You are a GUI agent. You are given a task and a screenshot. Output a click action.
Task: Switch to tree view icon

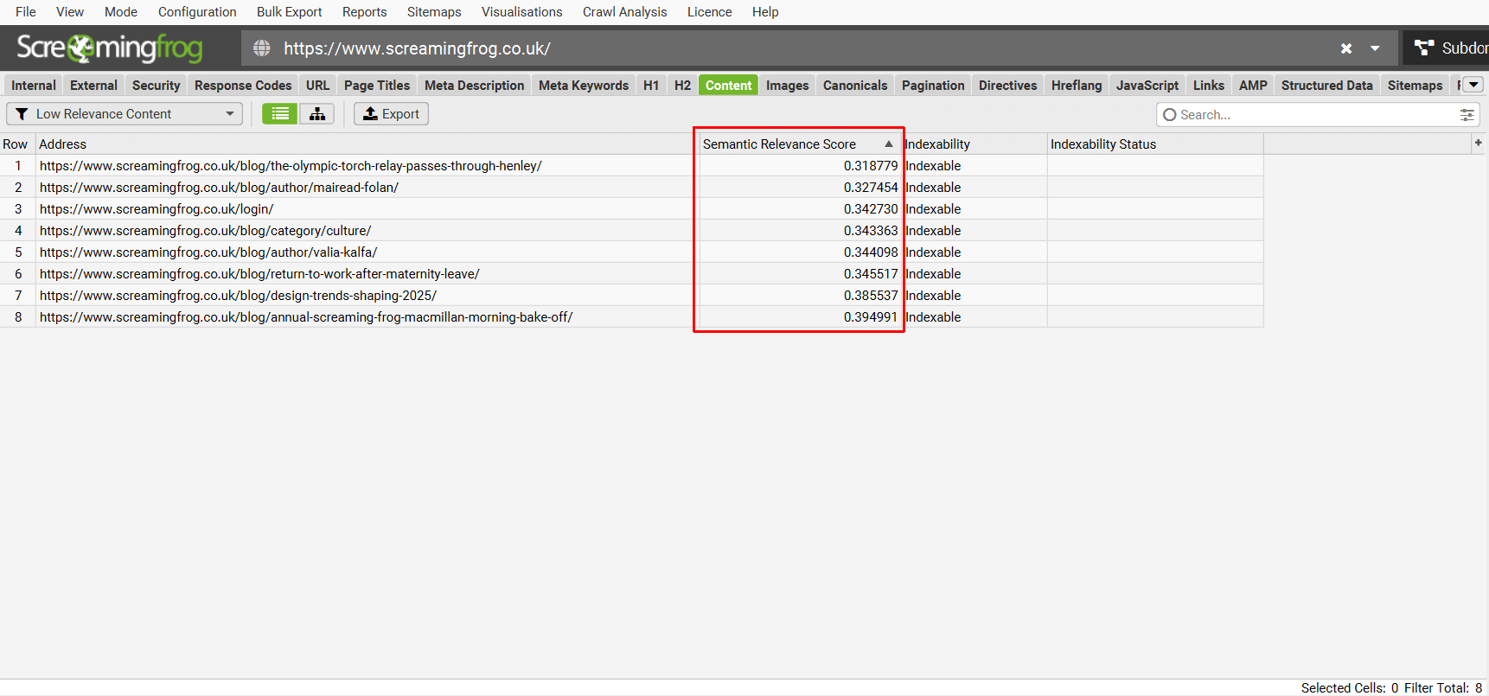317,113
